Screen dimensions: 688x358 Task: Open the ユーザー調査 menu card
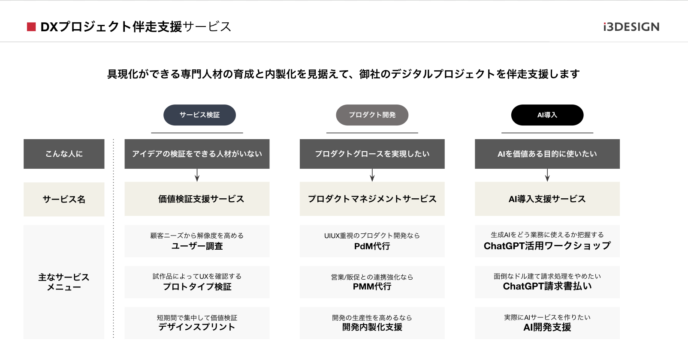click(197, 241)
